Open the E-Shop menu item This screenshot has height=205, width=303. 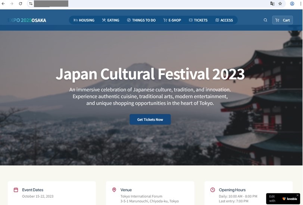[172, 20]
